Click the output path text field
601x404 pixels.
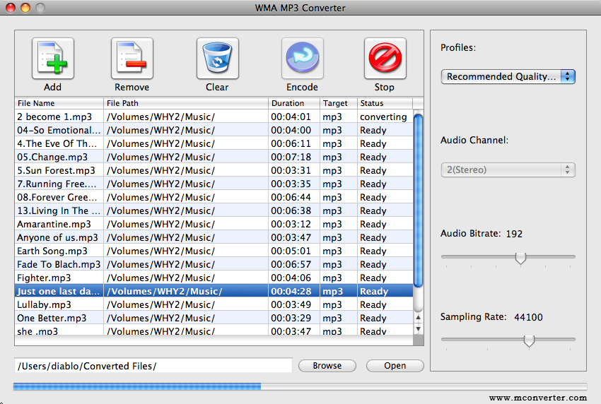pyautogui.click(x=153, y=366)
